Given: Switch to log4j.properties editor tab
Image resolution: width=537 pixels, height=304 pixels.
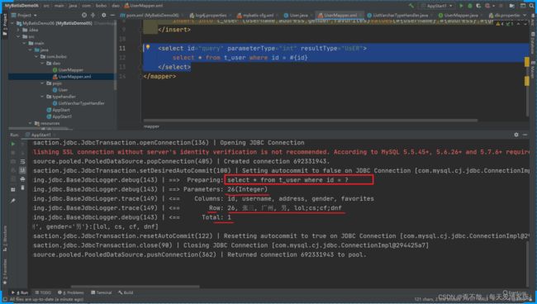Looking at the screenshot, I should point(211,15).
